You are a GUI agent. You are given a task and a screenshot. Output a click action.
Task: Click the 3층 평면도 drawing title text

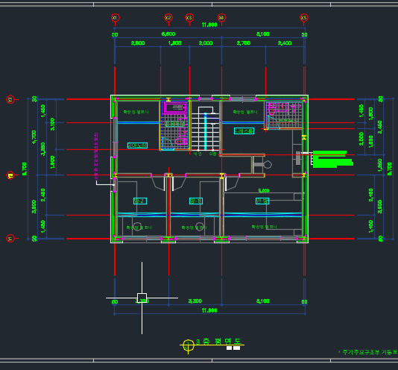coord(219,342)
